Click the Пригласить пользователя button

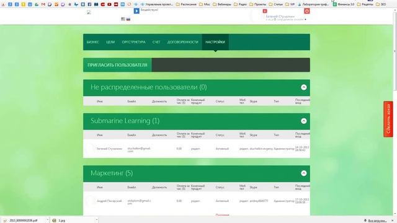(117, 65)
